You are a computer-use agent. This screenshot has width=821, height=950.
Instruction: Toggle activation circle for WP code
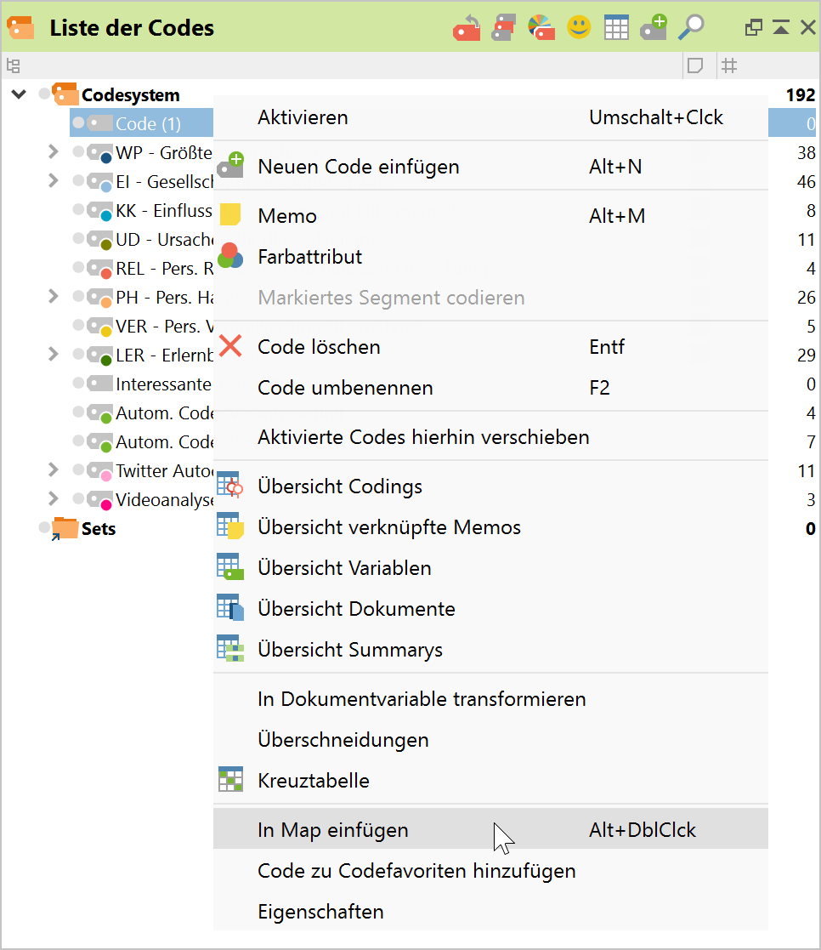78,151
